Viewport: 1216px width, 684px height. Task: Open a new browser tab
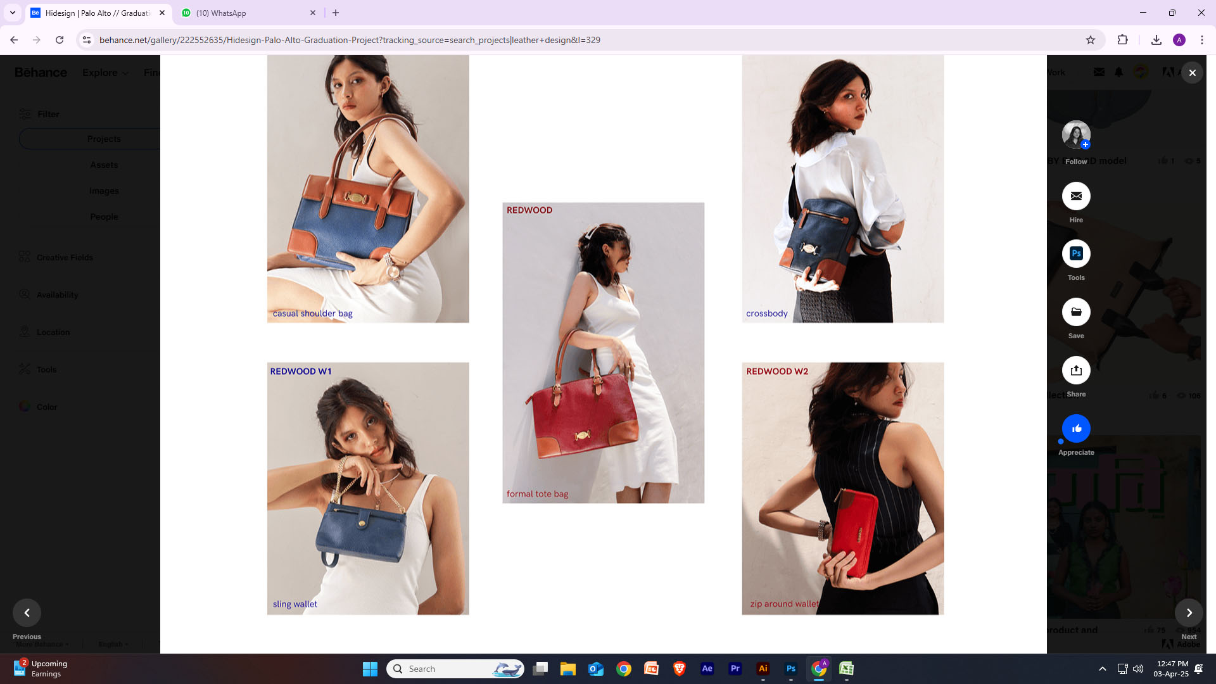click(336, 13)
